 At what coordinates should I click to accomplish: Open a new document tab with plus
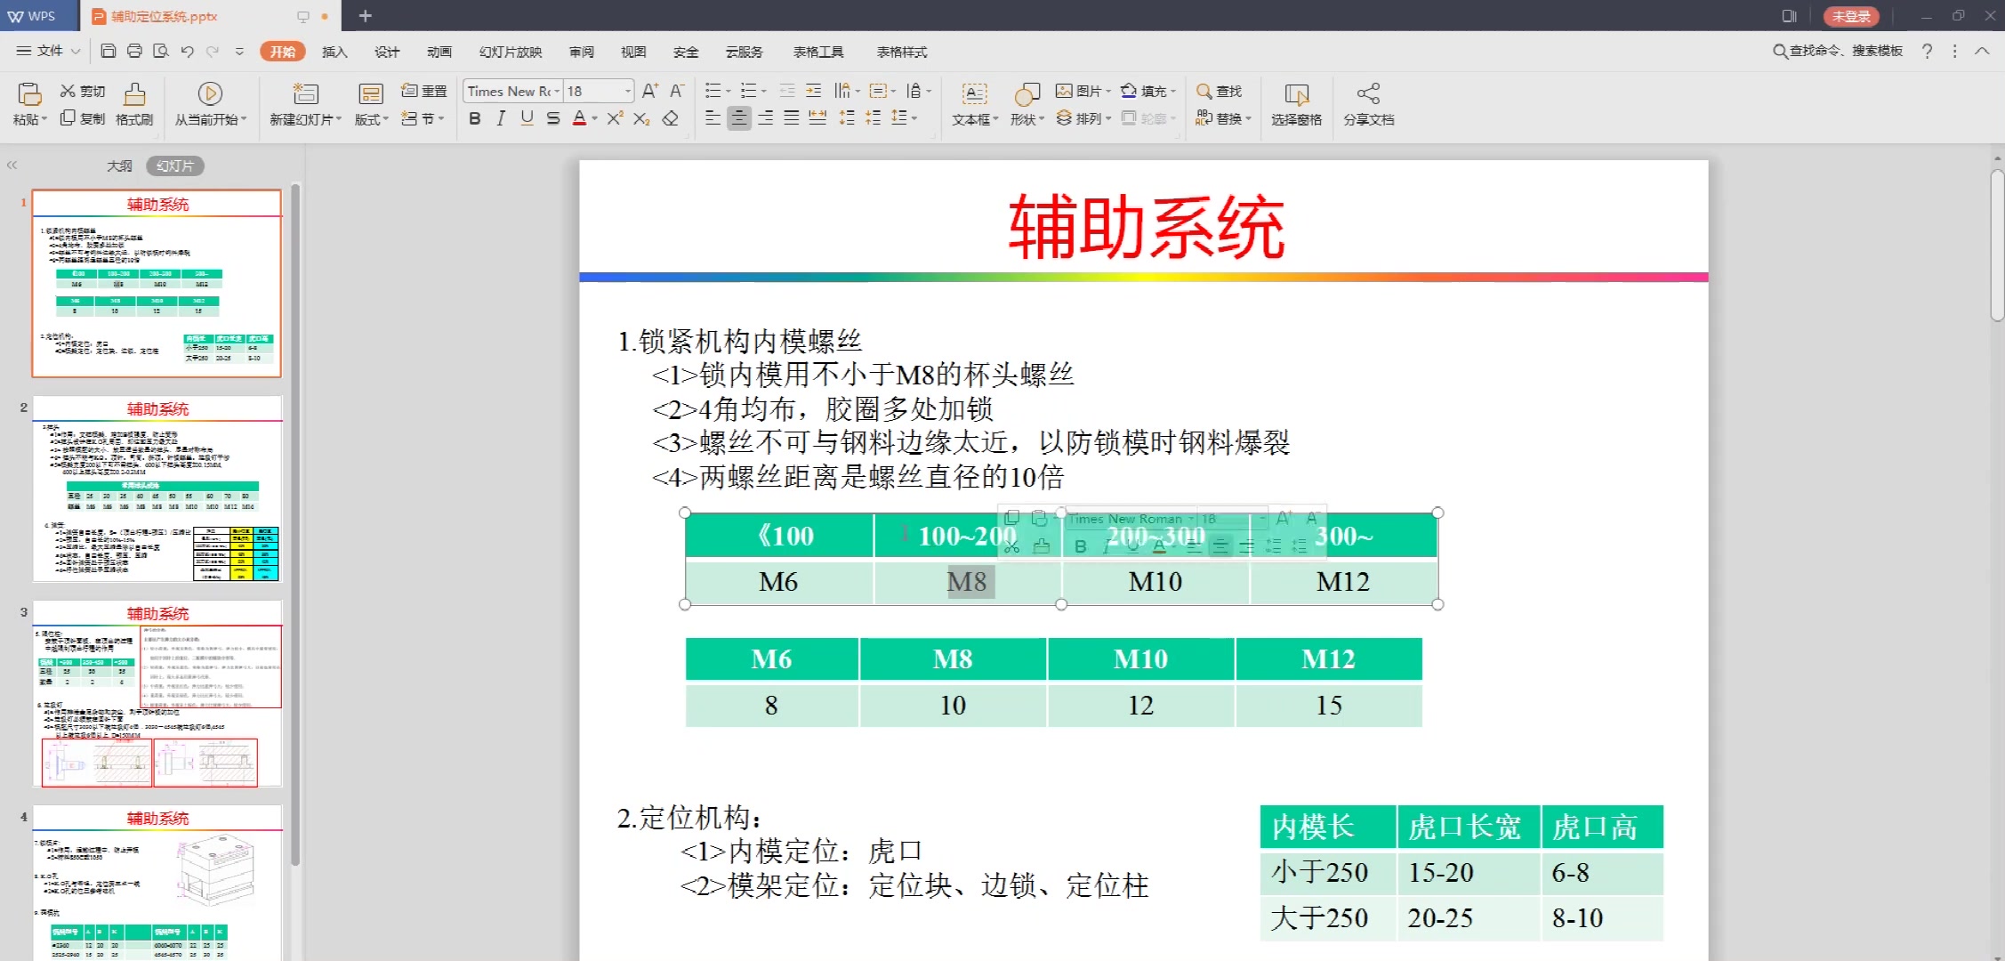(x=365, y=16)
